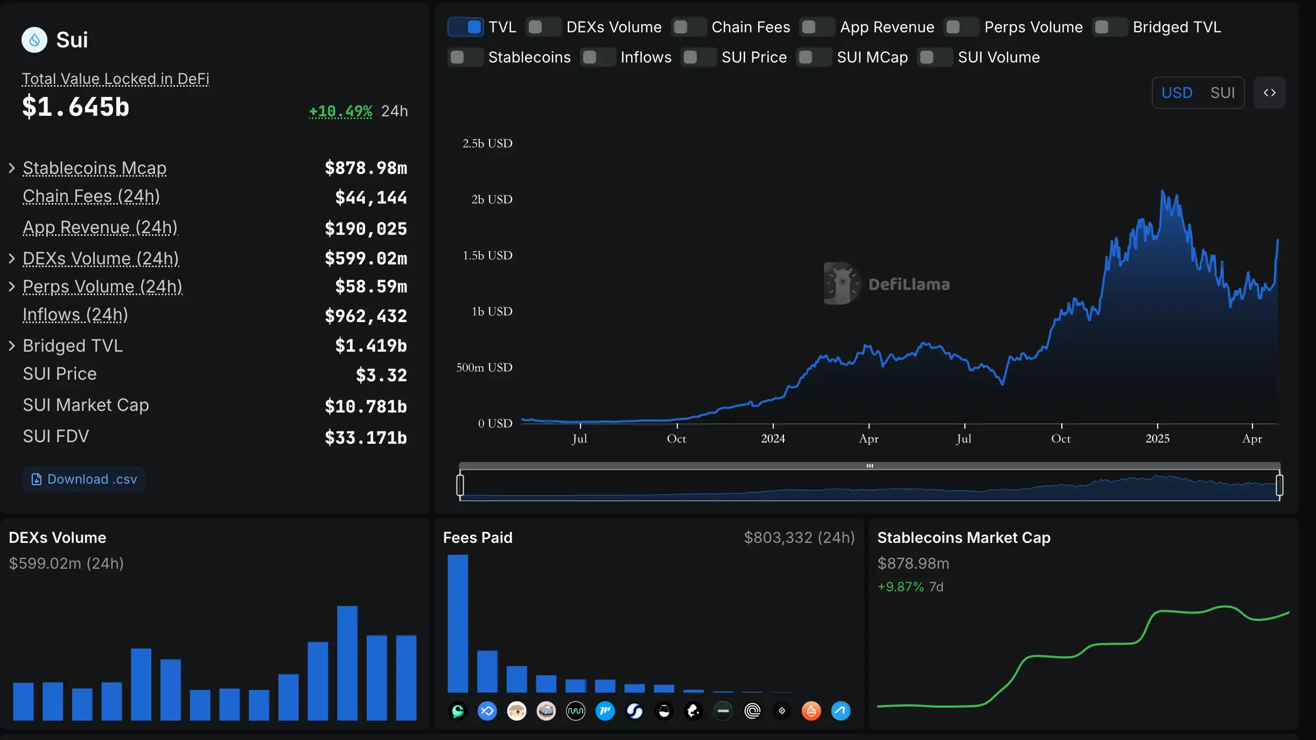Click the otter face protocol icon
The image size is (1316, 740).
(x=517, y=711)
